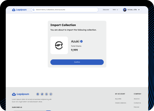The height and width of the screenshot is (111, 154).
Task: Click the Azuki verified badge icon
Action: point(81,41)
